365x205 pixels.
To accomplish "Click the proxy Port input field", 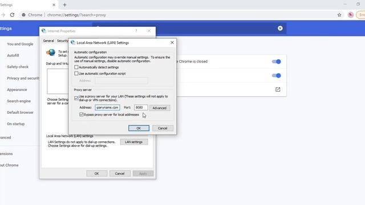I will (141, 108).
